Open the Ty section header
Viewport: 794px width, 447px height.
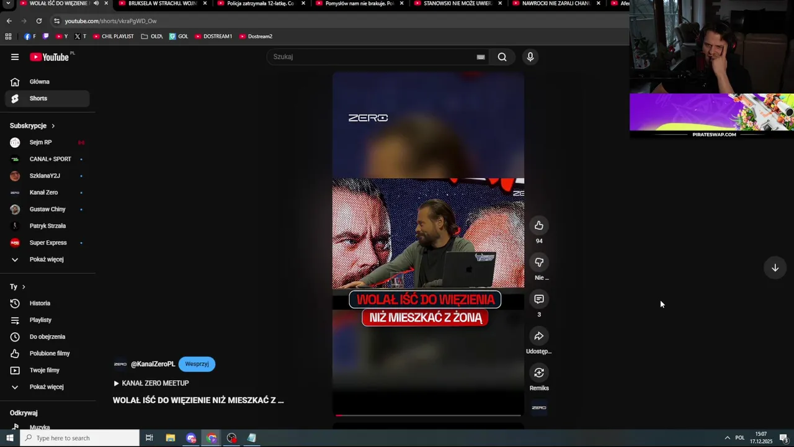(x=17, y=287)
